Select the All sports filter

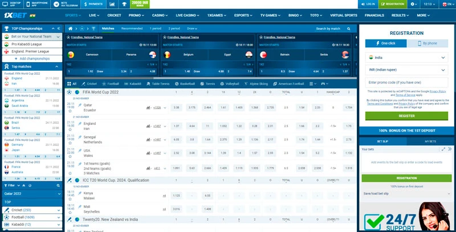coord(72,84)
